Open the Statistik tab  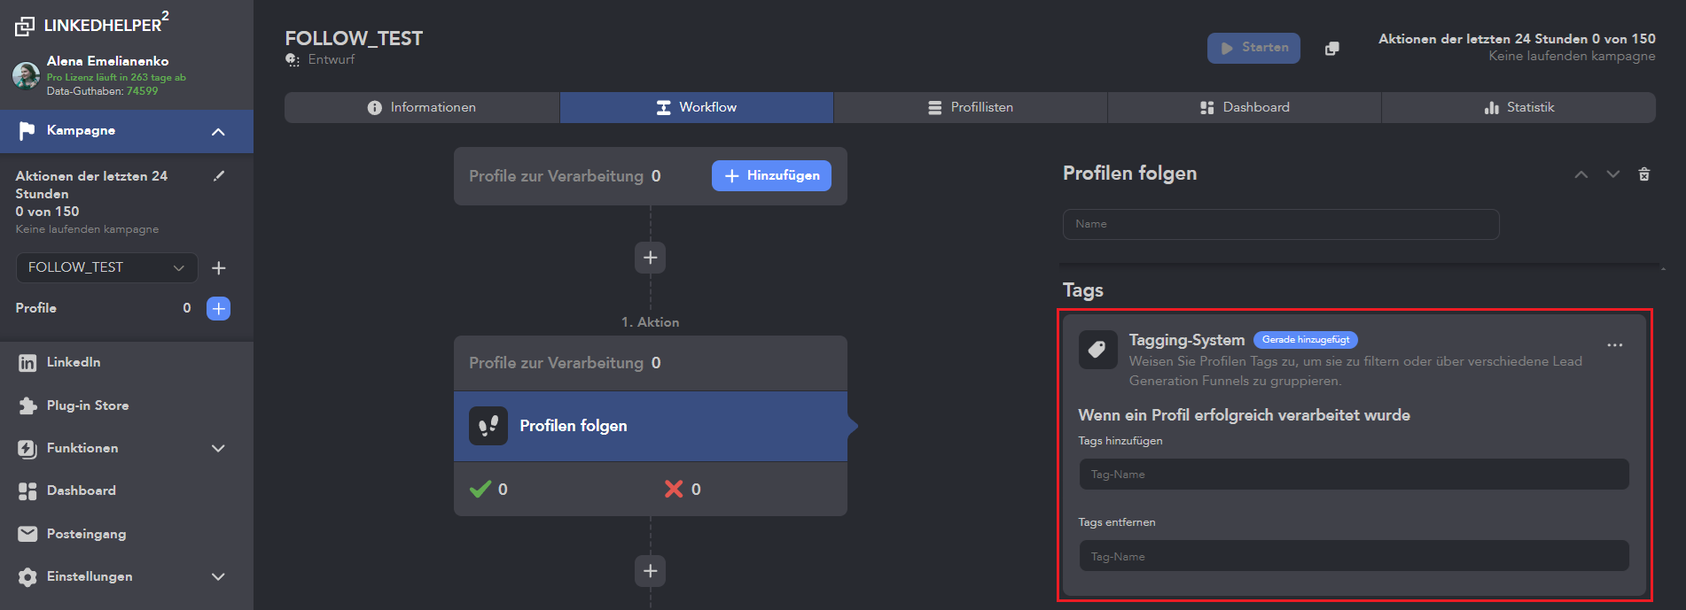coord(1518,107)
